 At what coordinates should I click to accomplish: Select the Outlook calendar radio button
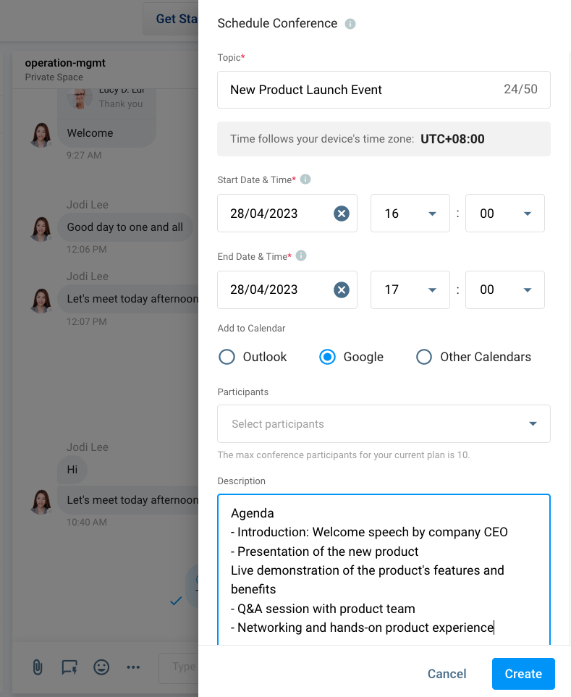[x=227, y=357]
